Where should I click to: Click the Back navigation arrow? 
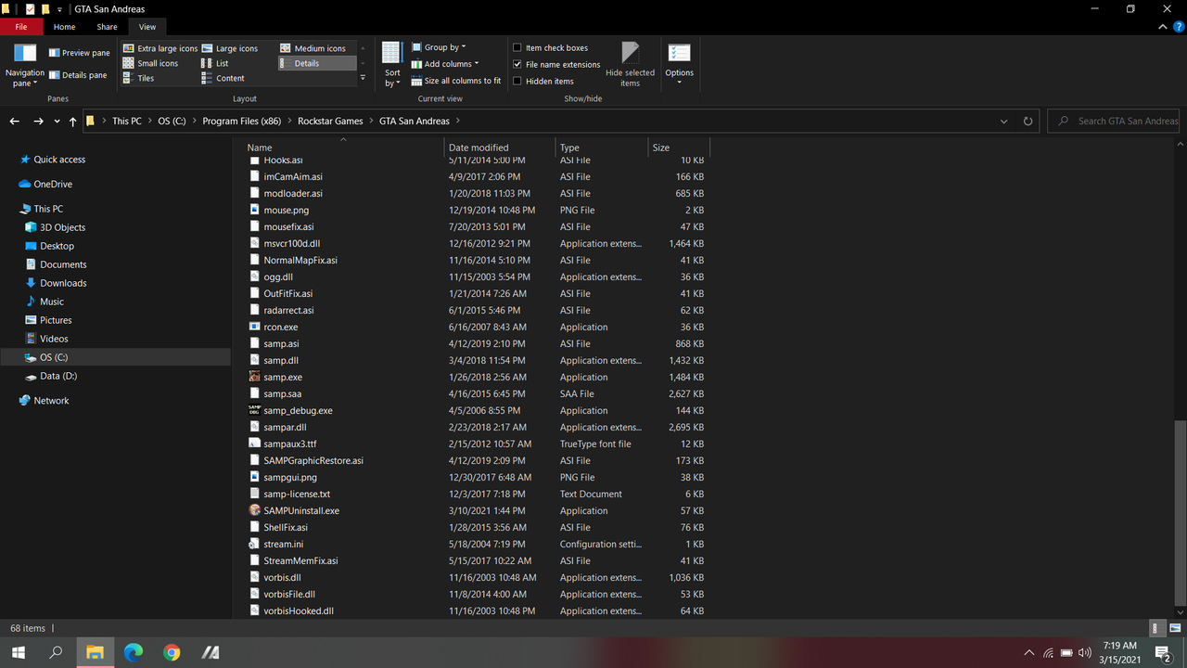(14, 122)
